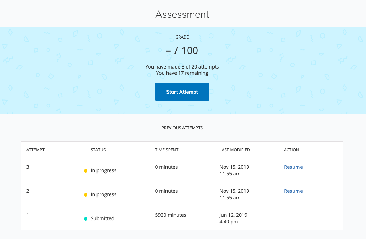This screenshot has height=239, width=366.
Task: Click the Assessment page title
Action: pos(182,15)
